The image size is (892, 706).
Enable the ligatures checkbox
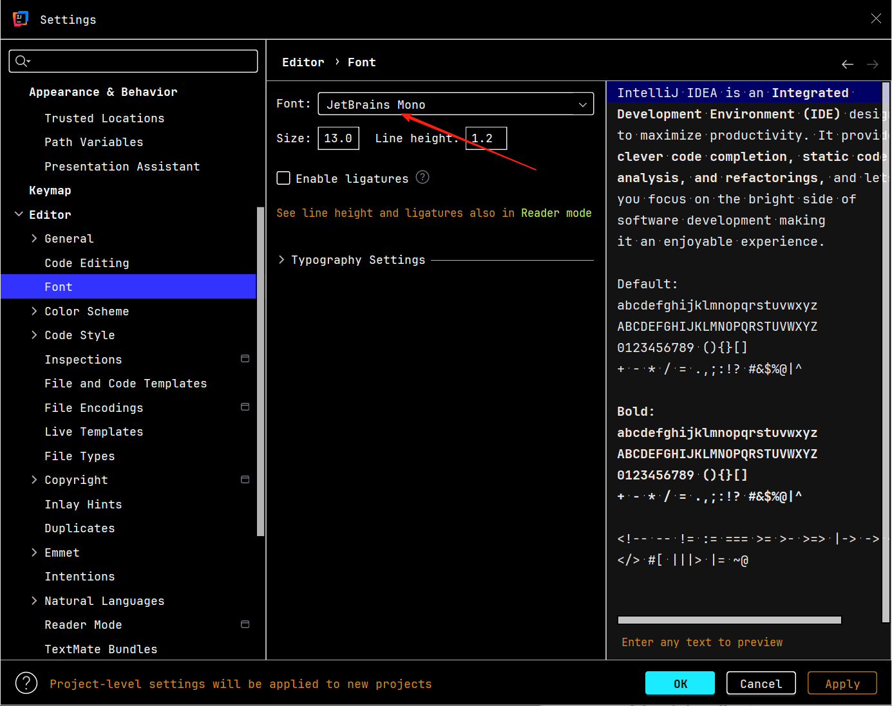(283, 178)
